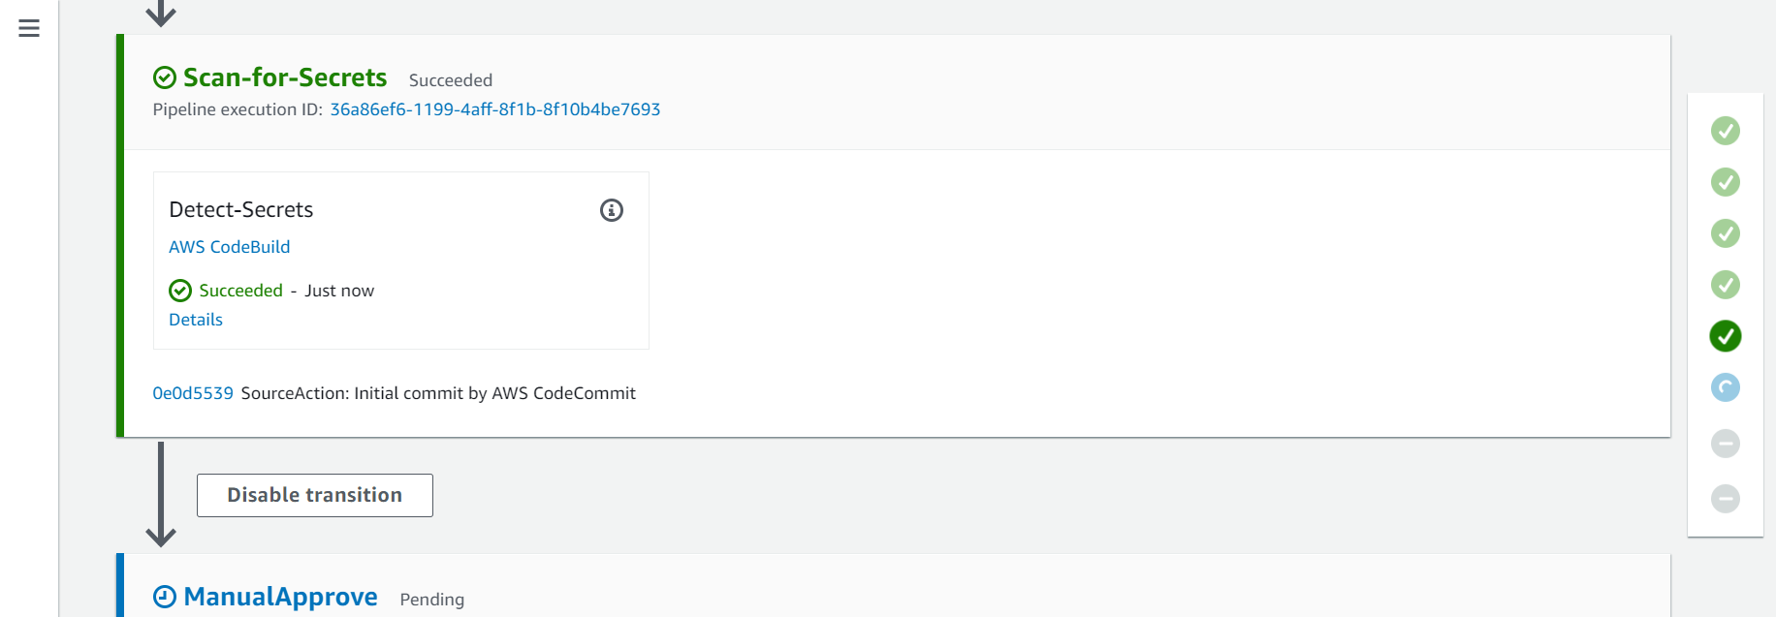Click the Succeeded status icon in Detect-Secrets
The image size is (1776, 617).
point(180,291)
